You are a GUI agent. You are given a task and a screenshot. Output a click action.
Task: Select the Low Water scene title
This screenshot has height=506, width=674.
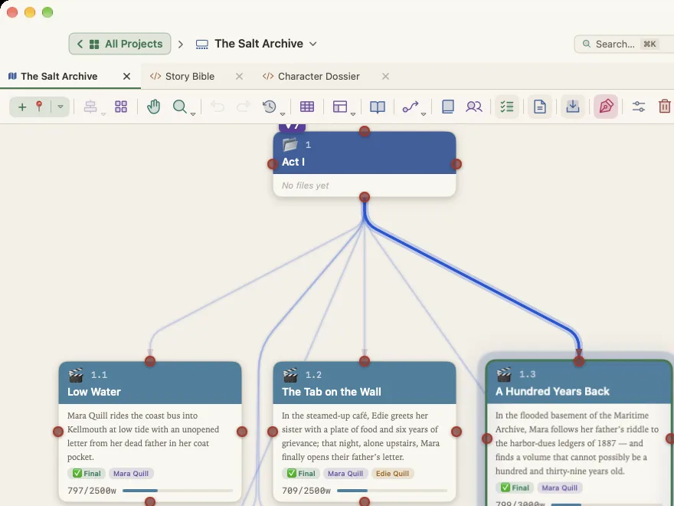pyautogui.click(x=94, y=392)
